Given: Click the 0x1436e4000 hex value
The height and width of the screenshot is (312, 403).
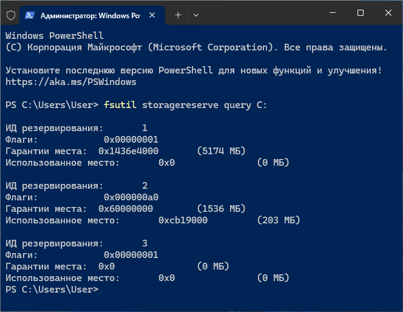Looking at the screenshot, I should point(128,151).
